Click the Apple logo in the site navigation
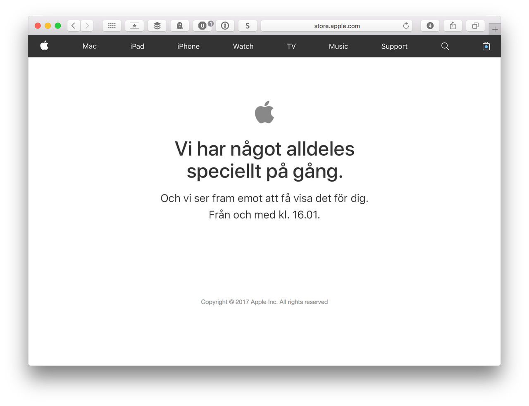Image resolution: width=529 pixels, height=406 pixels. pyautogui.click(x=44, y=46)
